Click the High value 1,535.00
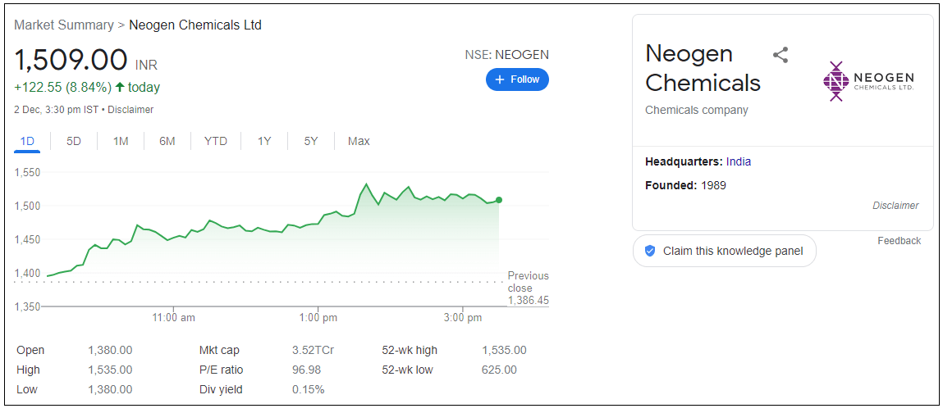This screenshot has height=413, width=943. coord(110,370)
